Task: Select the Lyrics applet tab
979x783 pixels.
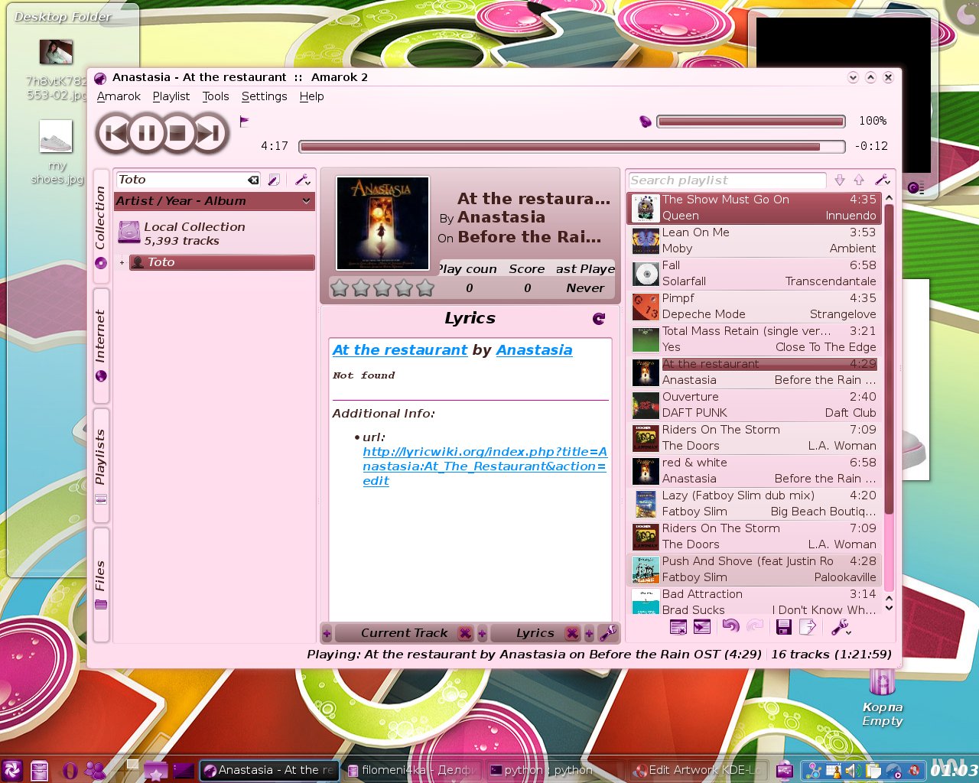Action: click(535, 633)
